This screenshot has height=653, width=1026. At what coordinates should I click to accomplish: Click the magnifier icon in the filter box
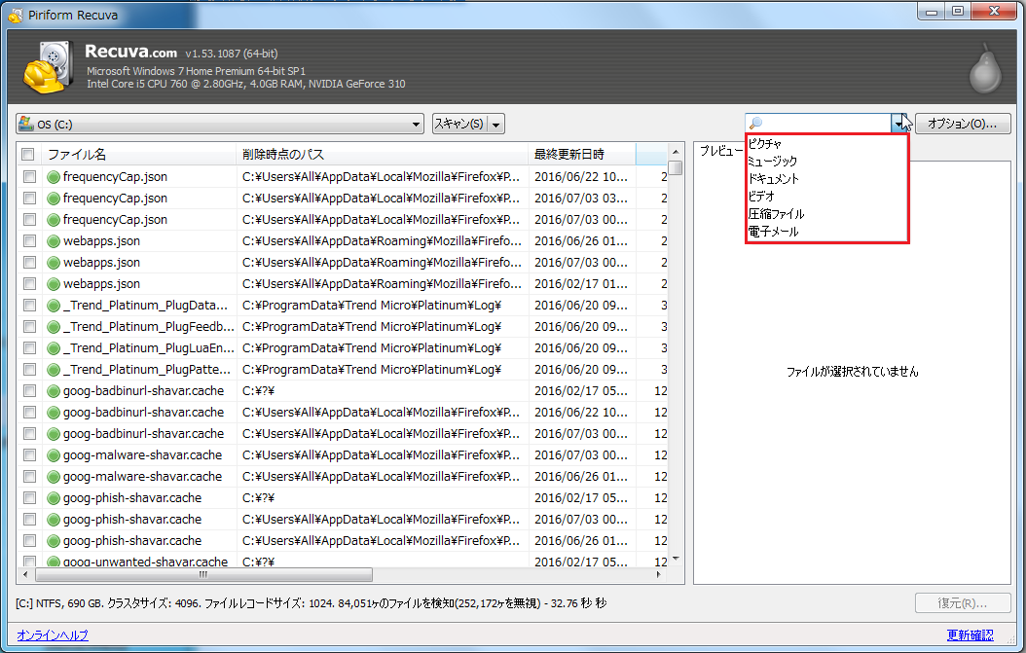[755, 123]
